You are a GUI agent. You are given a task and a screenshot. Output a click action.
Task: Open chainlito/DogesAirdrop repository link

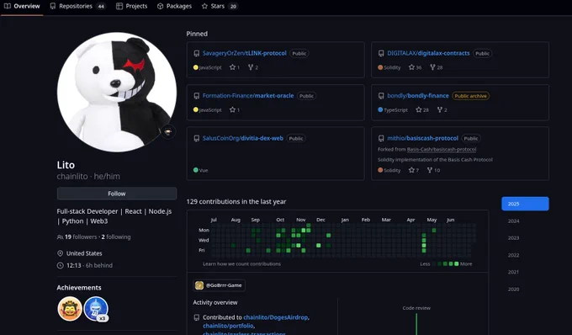275,317
